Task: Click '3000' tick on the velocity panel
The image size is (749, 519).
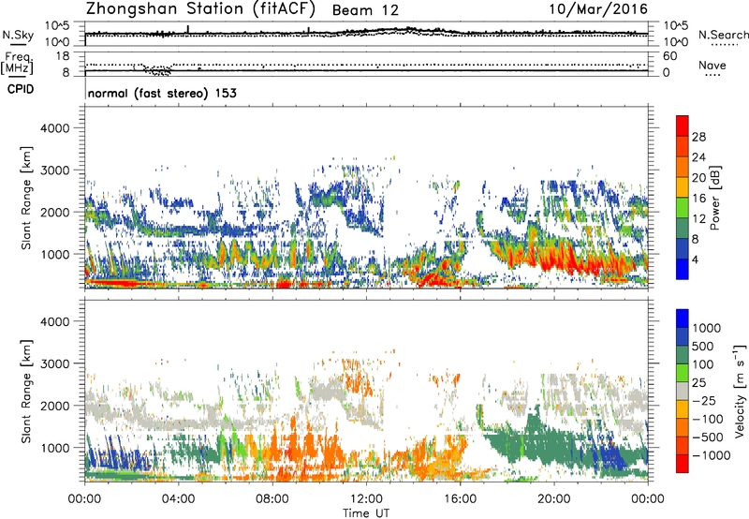Action: [54, 363]
